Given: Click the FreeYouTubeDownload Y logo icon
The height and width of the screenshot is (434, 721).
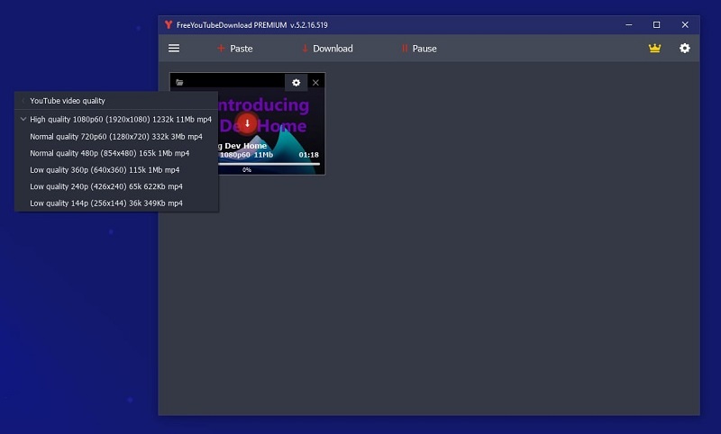Looking at the screenshot, I should click(x=169, y=25).
